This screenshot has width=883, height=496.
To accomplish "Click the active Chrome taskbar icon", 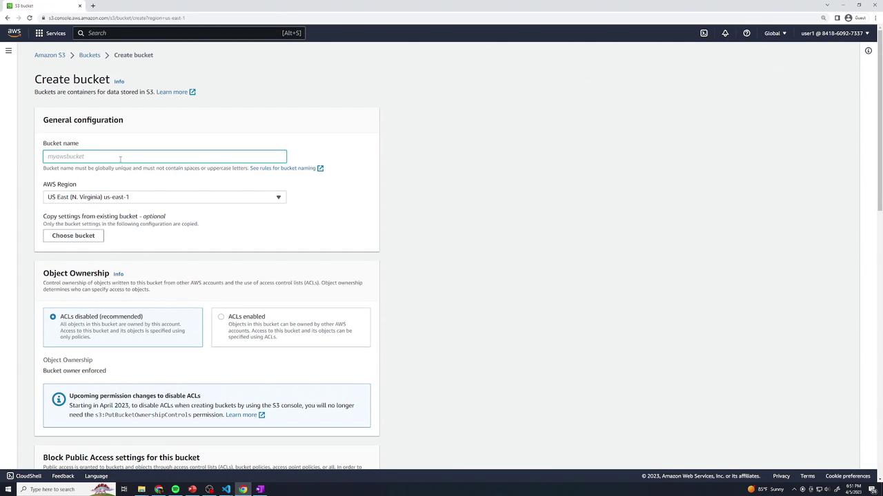I will (x=243, y=489).
